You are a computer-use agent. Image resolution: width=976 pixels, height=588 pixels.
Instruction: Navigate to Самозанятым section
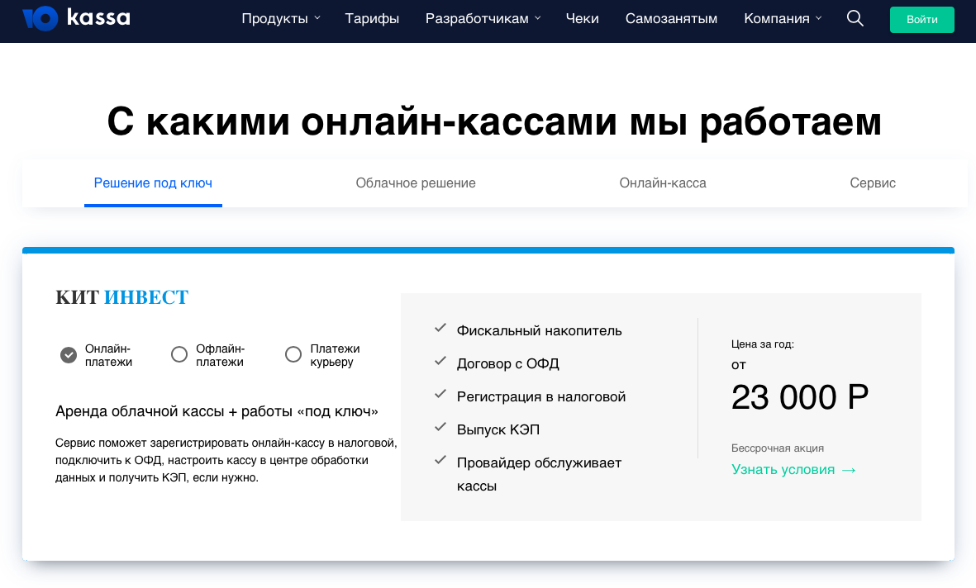click(671, 18)
